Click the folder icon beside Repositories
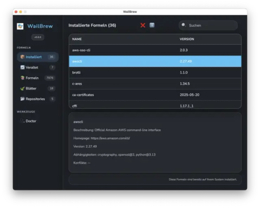 [x=22, y=99]
